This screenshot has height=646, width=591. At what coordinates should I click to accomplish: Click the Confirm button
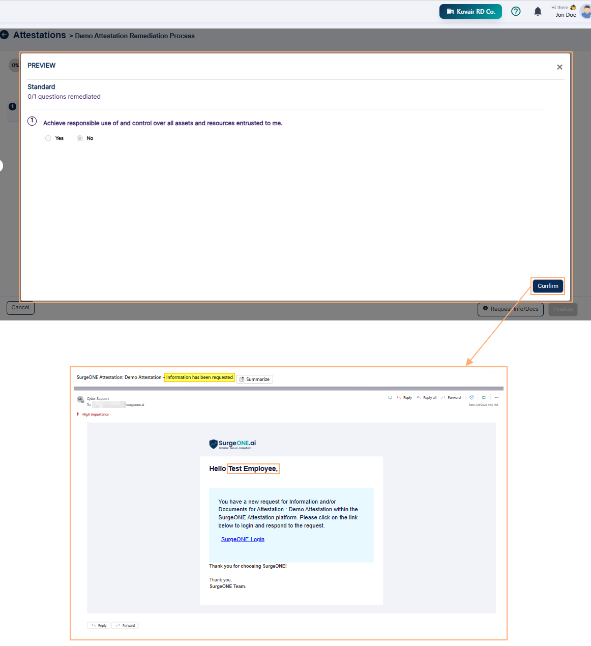coord(547,286)
